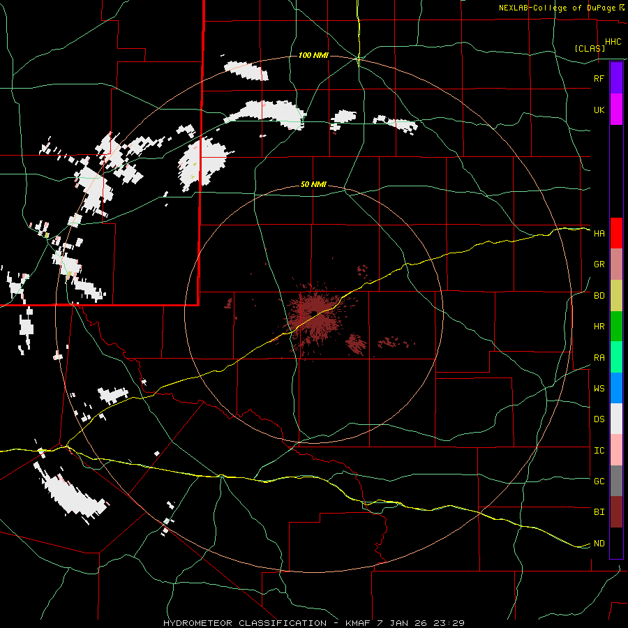Click the IC legend label

599,450
